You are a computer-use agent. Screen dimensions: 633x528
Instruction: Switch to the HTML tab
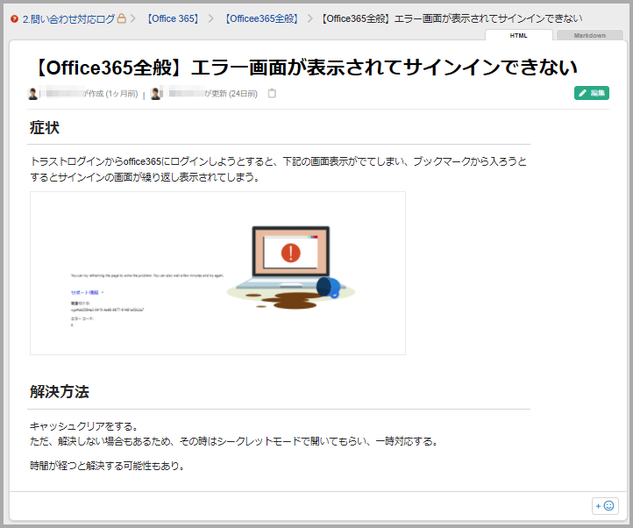point(519,36)
